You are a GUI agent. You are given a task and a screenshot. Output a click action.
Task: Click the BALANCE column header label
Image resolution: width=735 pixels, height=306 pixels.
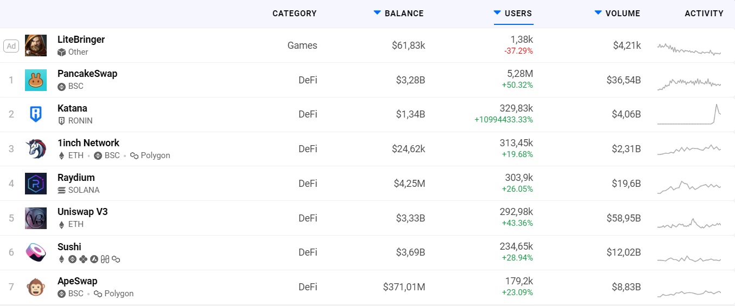click(x=404, y=14)
